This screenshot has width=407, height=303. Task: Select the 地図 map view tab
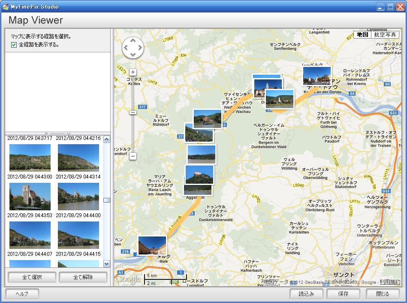(x=362, y=35)
